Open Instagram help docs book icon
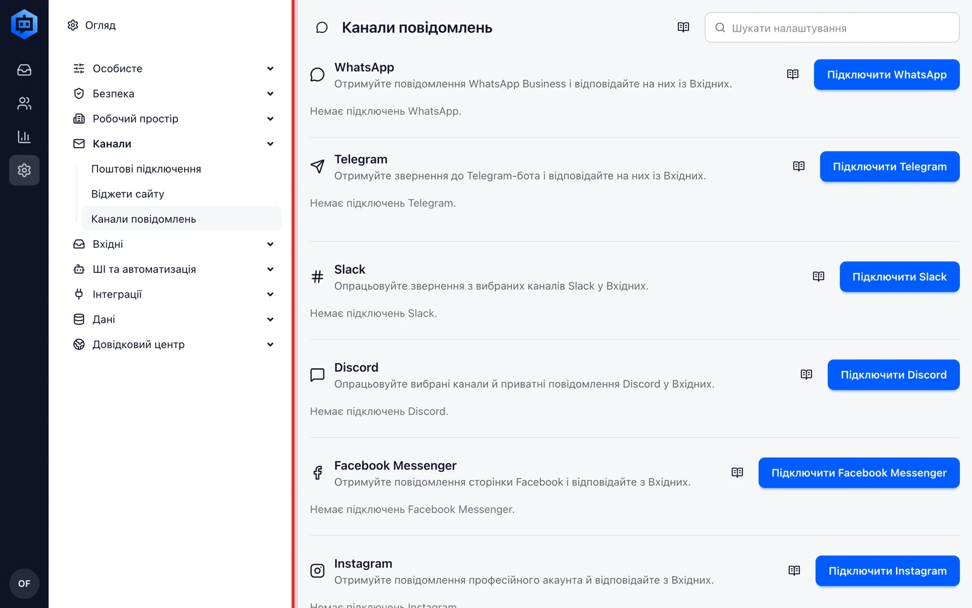The width and height of the screenshot is (972, 608). pyautogui.click(x=795, y=571)
